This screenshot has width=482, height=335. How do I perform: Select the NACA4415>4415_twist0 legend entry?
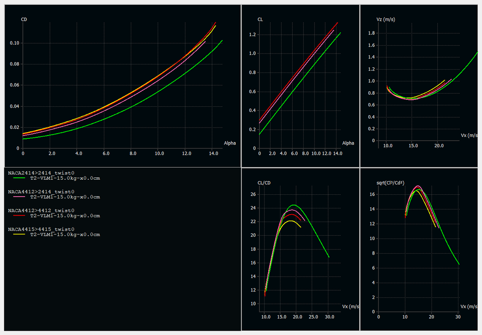[41, 229]
